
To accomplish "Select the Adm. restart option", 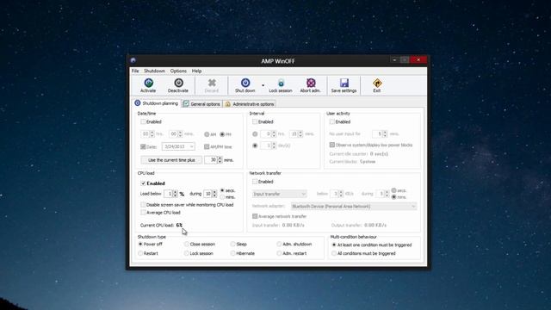I will pyautogui.click(x=279, y=253).
